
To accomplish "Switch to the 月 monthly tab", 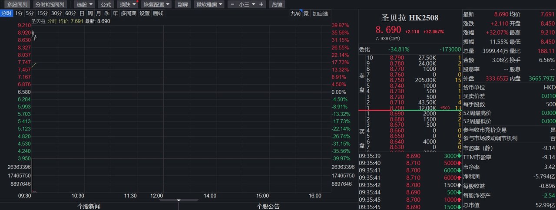I will click(99, 13).
